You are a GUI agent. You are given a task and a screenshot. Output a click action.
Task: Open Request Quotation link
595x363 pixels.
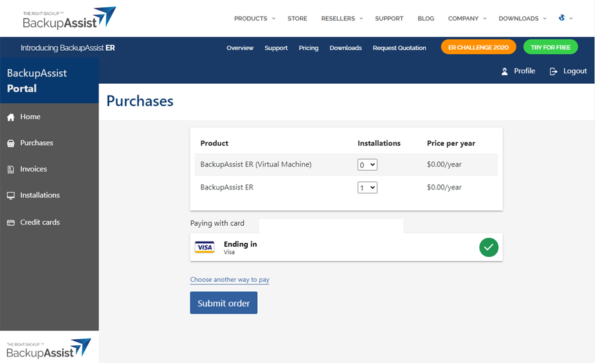[399, 48]
